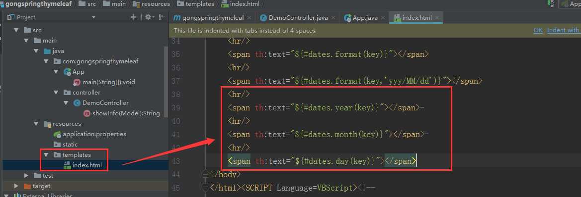
Task: Click the resources folder icon in tree
Action: click(47, 124)
